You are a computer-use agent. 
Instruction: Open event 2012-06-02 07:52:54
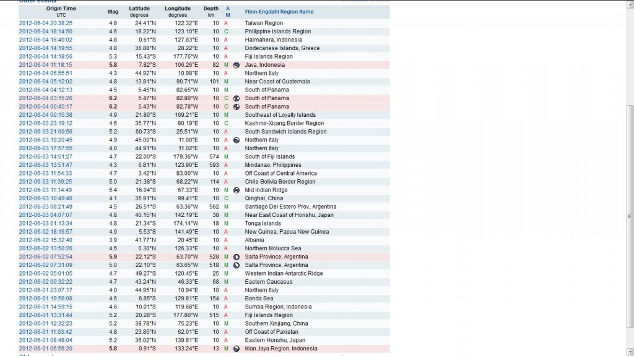46,256
